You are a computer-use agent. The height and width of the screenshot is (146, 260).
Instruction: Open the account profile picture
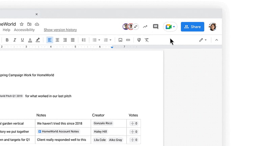pos(213,27)
